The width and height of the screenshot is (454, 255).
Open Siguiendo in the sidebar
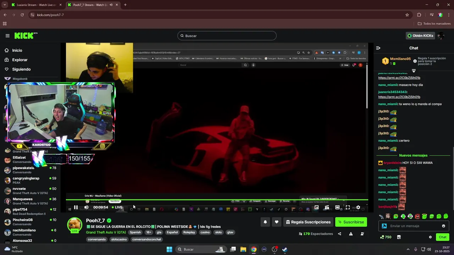pos(21,69)
